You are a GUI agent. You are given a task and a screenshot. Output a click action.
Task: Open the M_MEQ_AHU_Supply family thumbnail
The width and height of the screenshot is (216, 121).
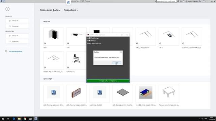click(146, 94)
